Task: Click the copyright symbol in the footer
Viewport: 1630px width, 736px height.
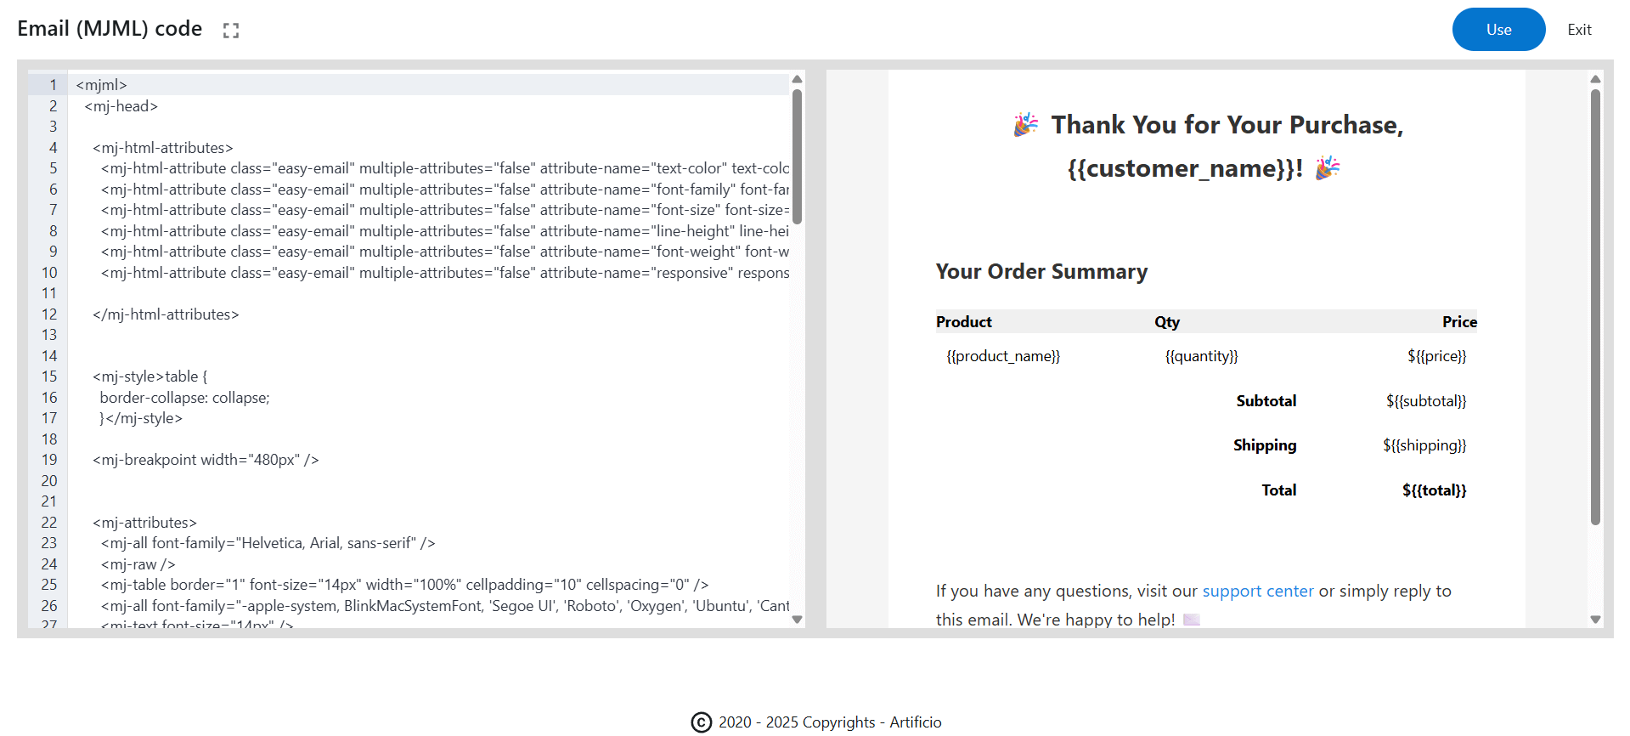Action: click(x=701, y=722)
